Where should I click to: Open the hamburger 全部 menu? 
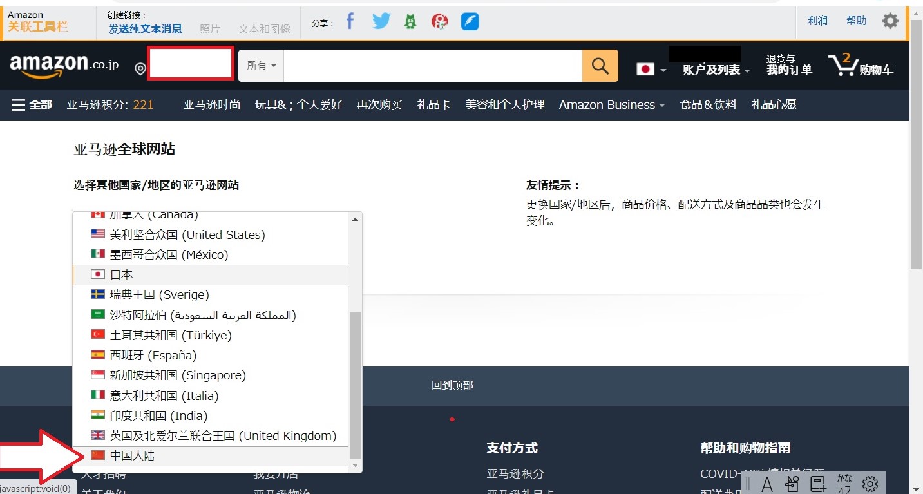(x=32, y=104)
